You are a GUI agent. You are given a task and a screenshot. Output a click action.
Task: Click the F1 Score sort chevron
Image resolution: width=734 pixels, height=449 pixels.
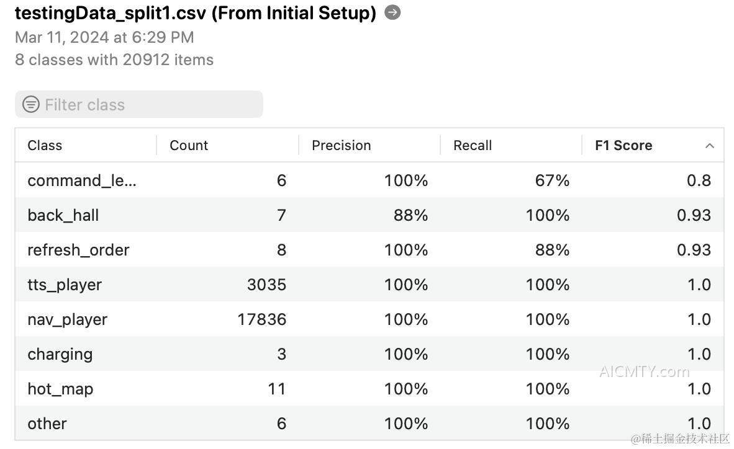tap(709, 146)
